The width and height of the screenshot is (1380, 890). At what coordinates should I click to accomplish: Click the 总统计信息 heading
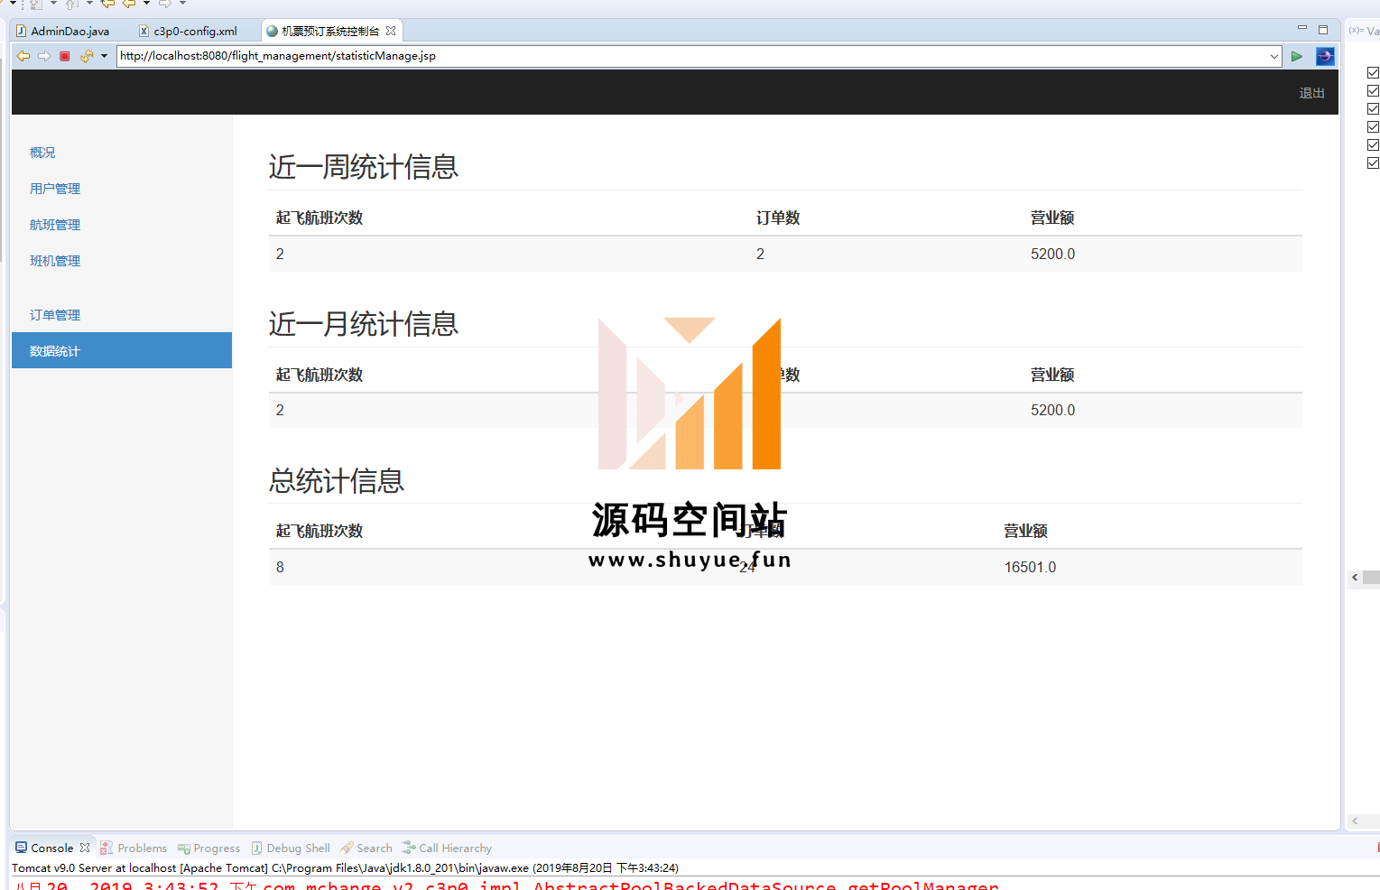(337, 481)
